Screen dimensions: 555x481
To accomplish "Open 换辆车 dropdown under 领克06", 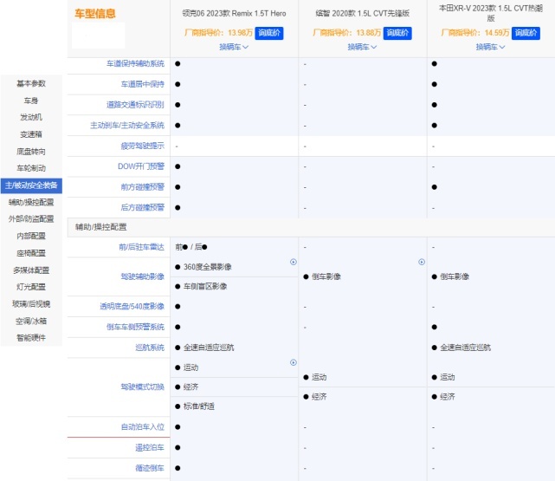I will coord(234,47).
